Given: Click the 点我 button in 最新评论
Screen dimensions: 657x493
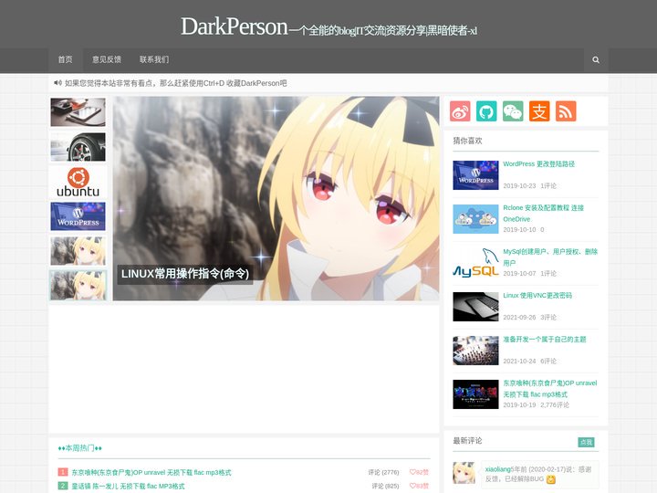Looking at the screenshot, I should pos(586,442).
